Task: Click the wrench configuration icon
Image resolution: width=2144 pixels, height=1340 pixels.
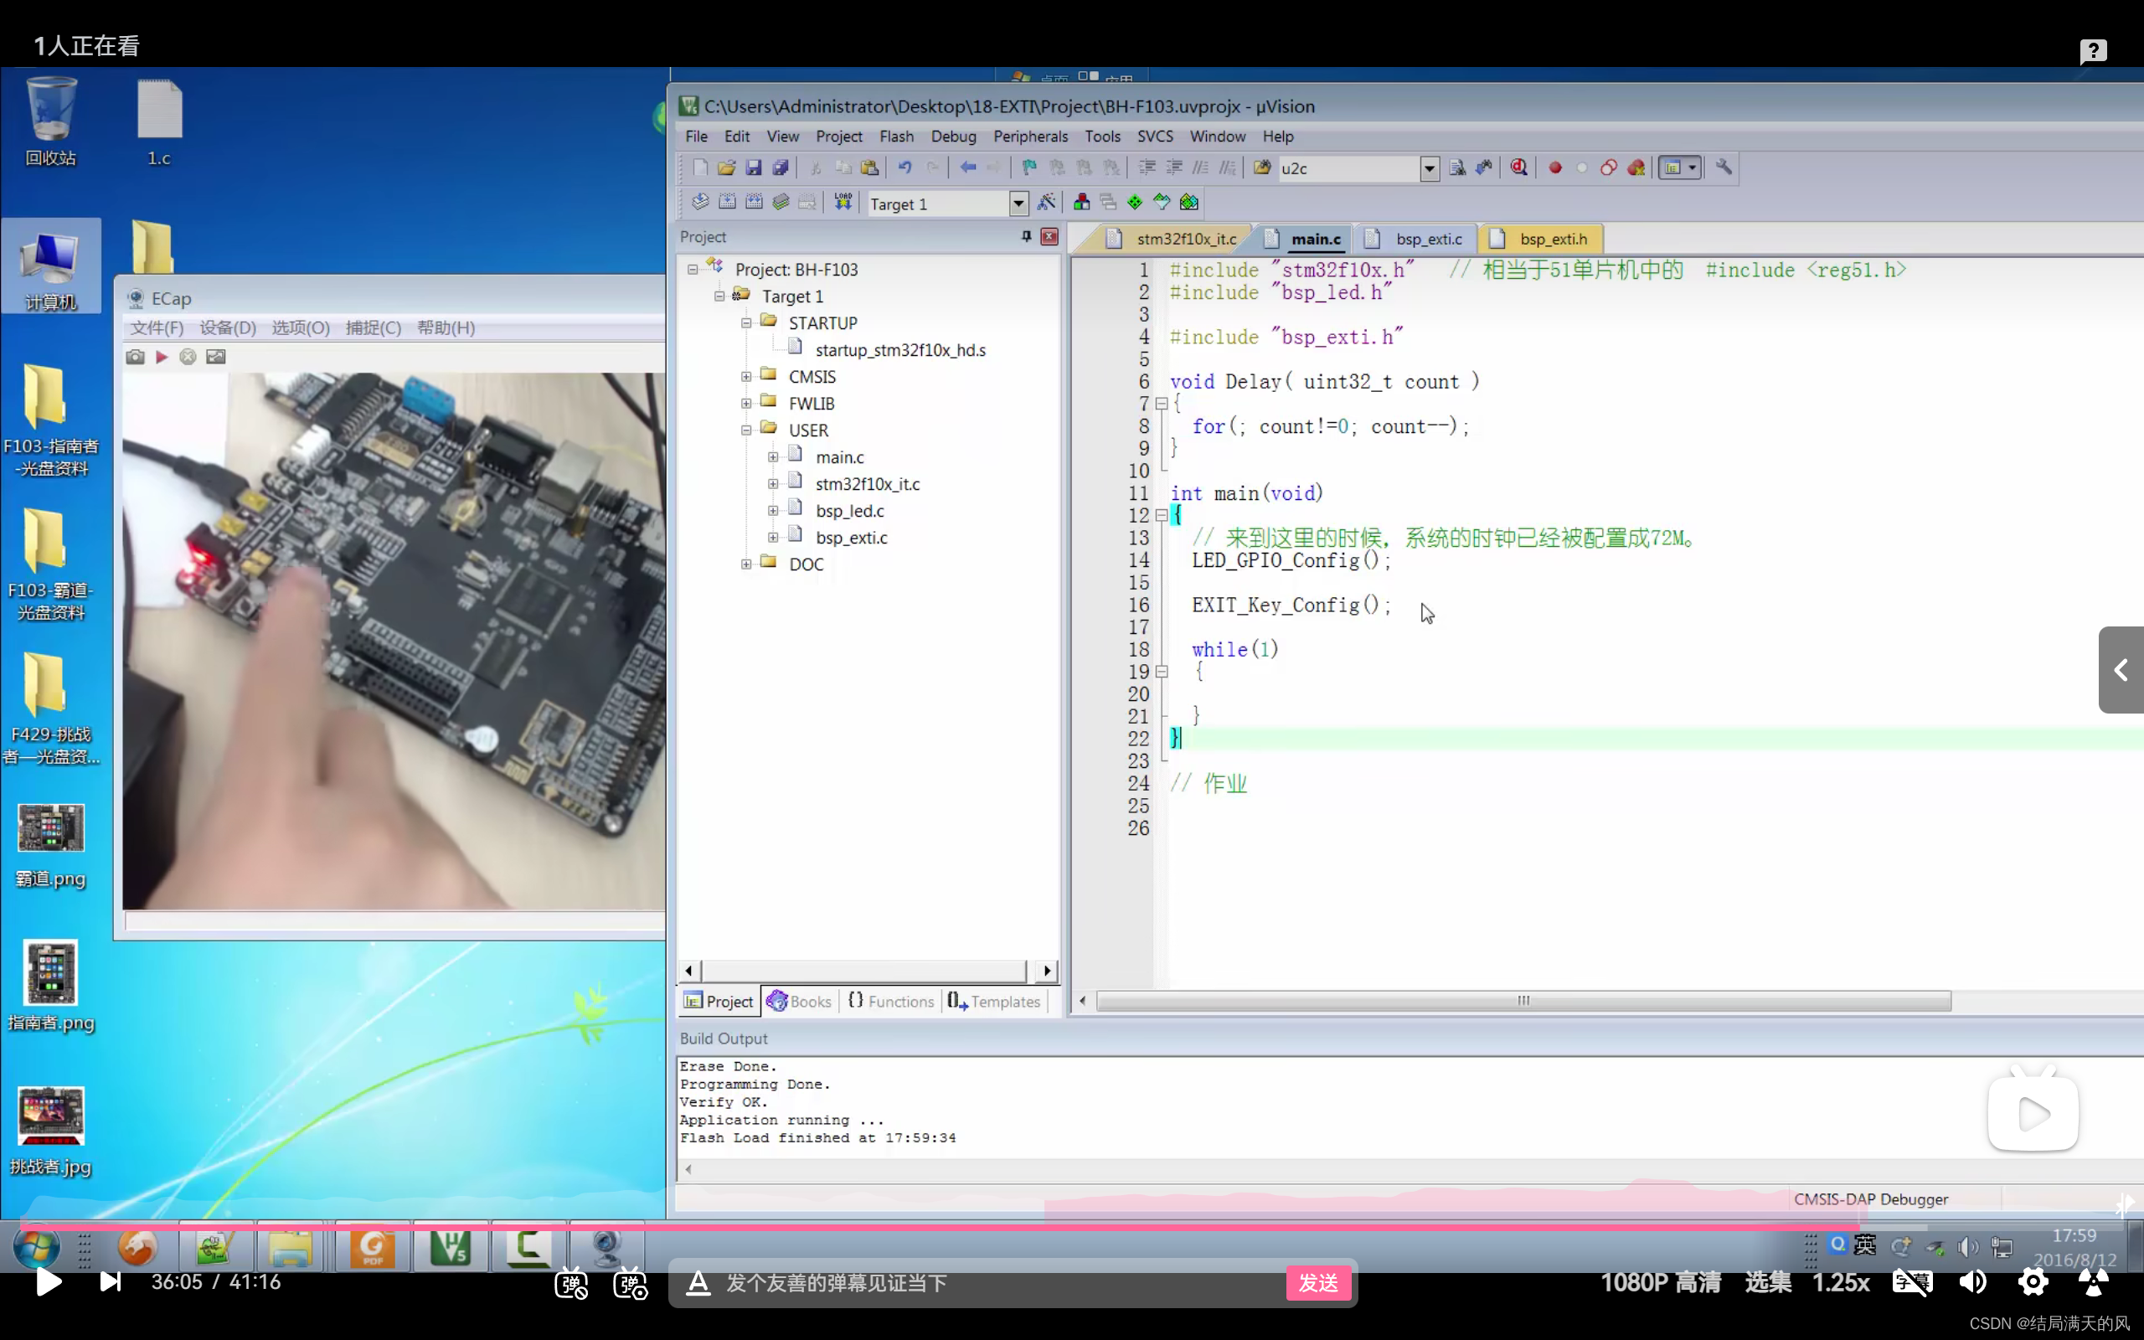Action: [1724, 167]
